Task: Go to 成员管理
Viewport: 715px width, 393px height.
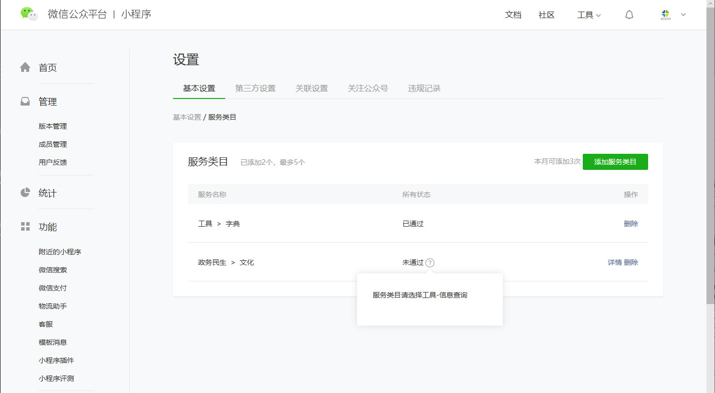Action: click(53, 144)
